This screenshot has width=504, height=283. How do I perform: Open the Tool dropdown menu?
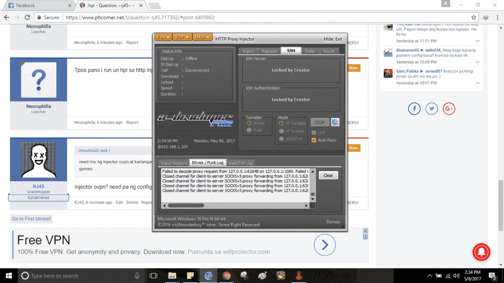click(x=182, y=37)
